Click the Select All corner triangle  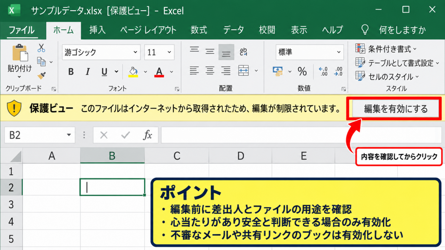[15, 156]
